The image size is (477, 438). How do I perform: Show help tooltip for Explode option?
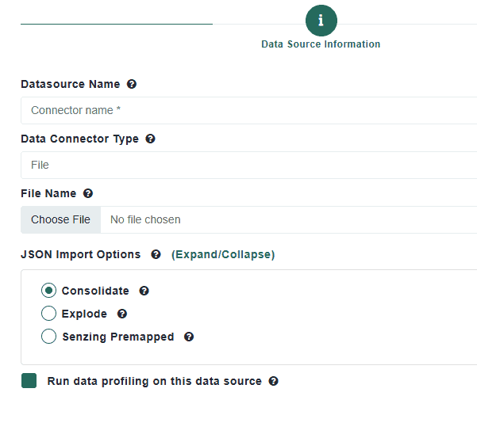click(122, 314)
